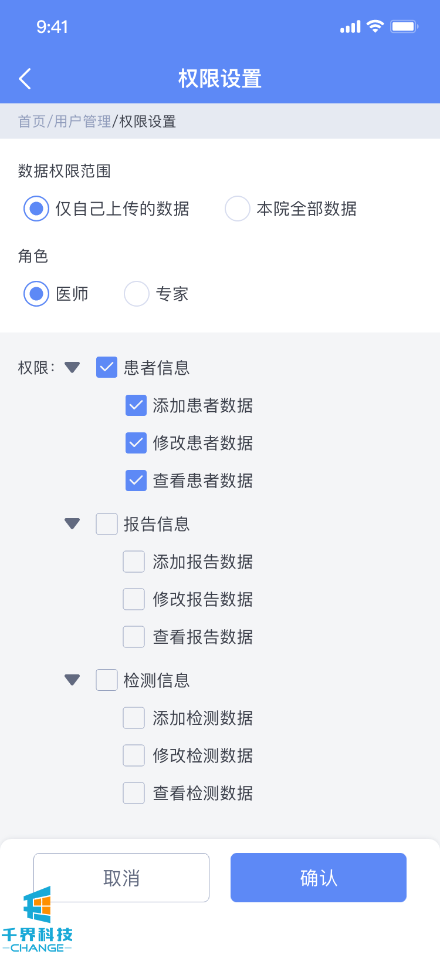Uncheck 添加患者数据 permission
The height and width of the screenshot is (954, 440).
pyautogui.click(x=136, y=405)
